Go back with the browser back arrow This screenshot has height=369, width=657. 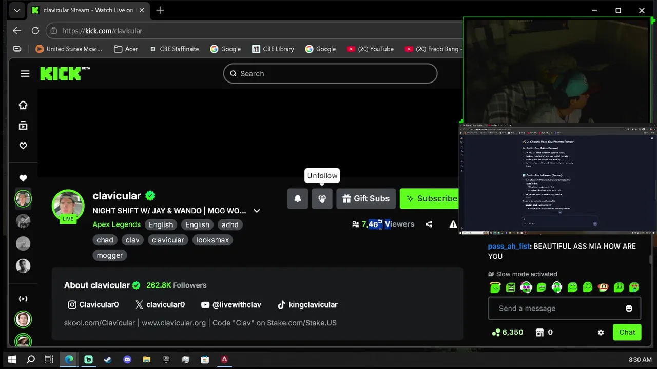(17, 31)
